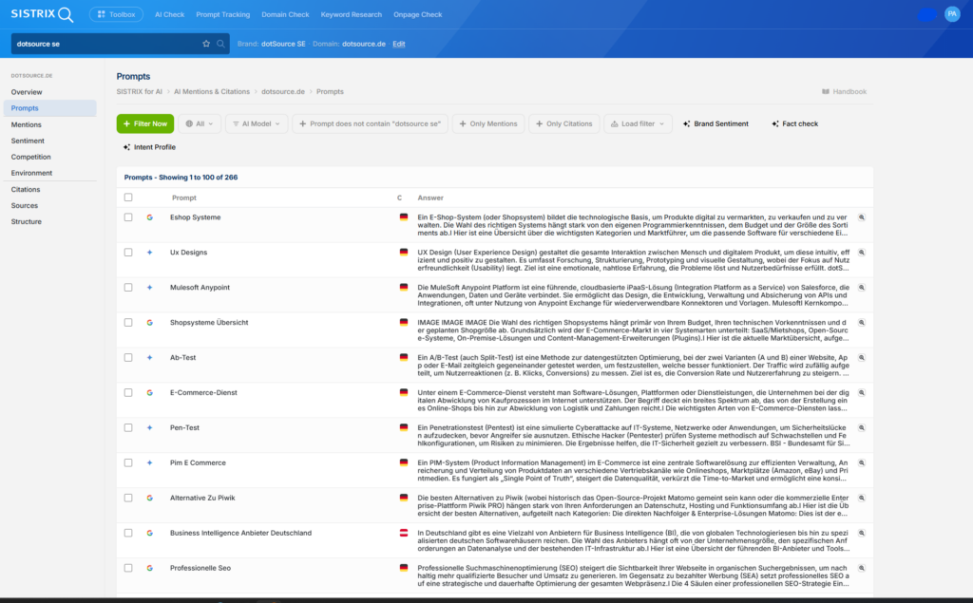Click the blue toggle pill beside avatar

(926, 14)
